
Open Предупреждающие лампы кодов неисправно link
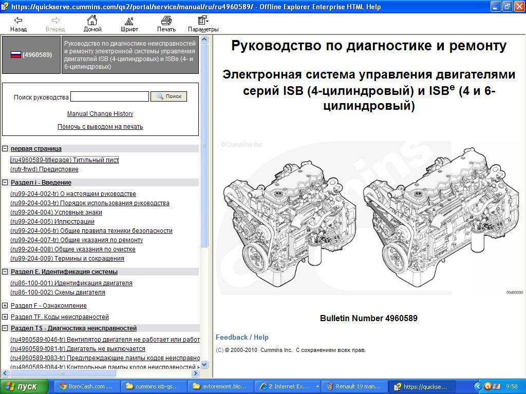click(x=105, y=358)
